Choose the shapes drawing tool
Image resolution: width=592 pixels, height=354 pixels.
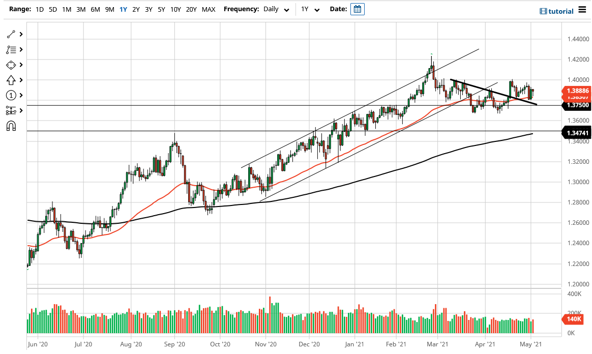tap(11, 65)
